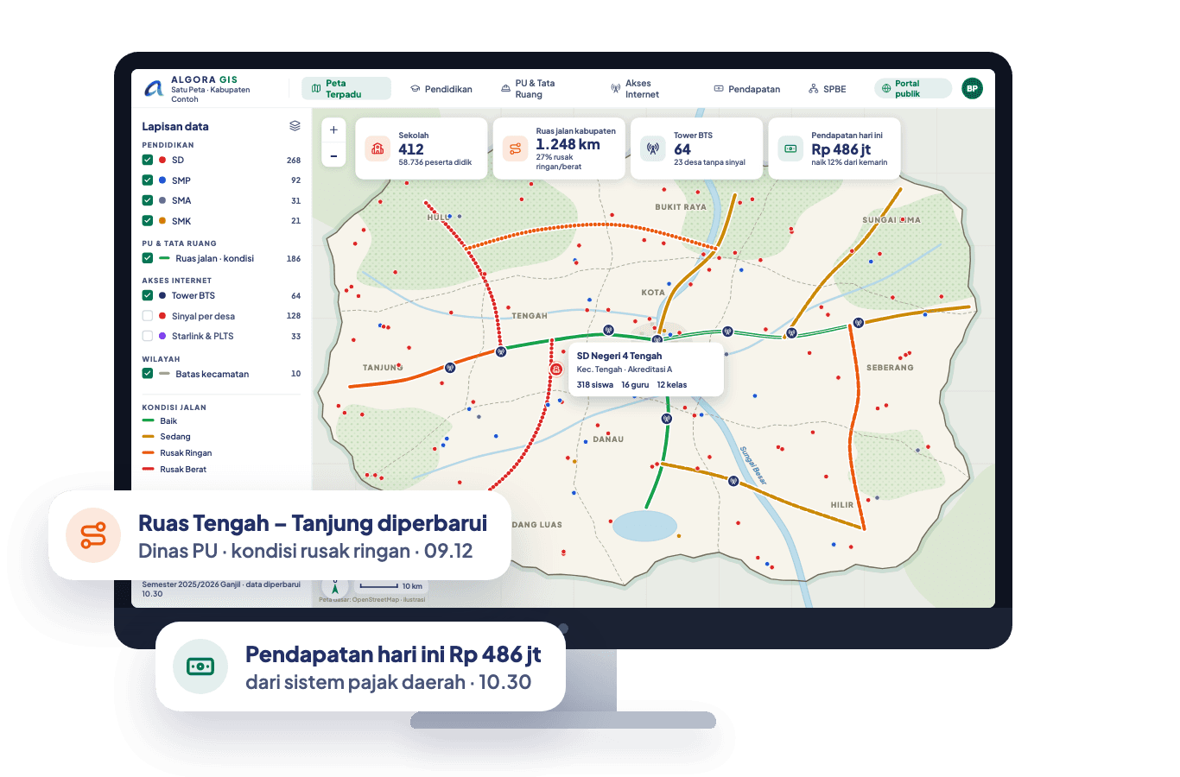This screenshot has height=777, width=1180.
Task: Open the layers stack icon beside Lapisan data
Action: [x=295, y=126]
